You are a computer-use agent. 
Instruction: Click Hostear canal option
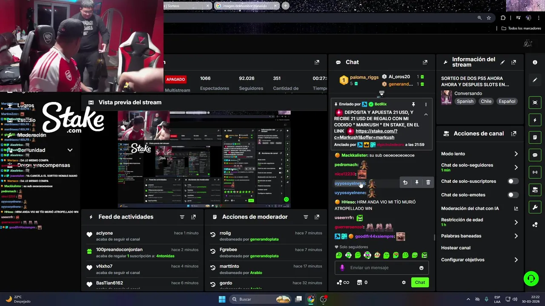tap(456, 248)
